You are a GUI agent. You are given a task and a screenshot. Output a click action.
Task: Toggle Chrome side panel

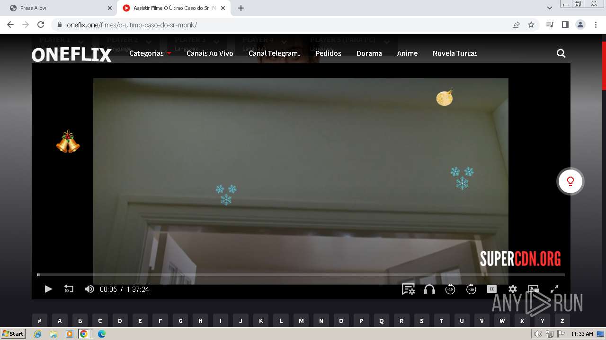pyautogui.click(x=565, y=25)
